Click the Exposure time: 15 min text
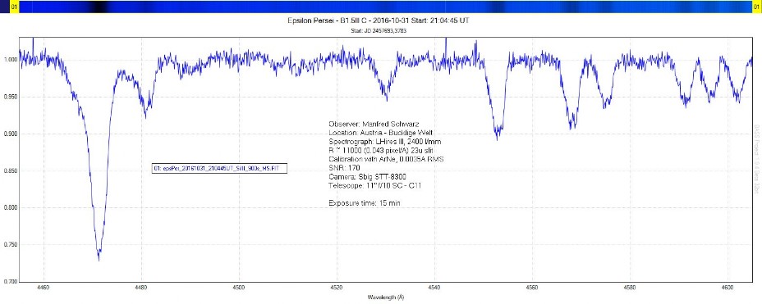762x304 pixels. click(365, 203)
